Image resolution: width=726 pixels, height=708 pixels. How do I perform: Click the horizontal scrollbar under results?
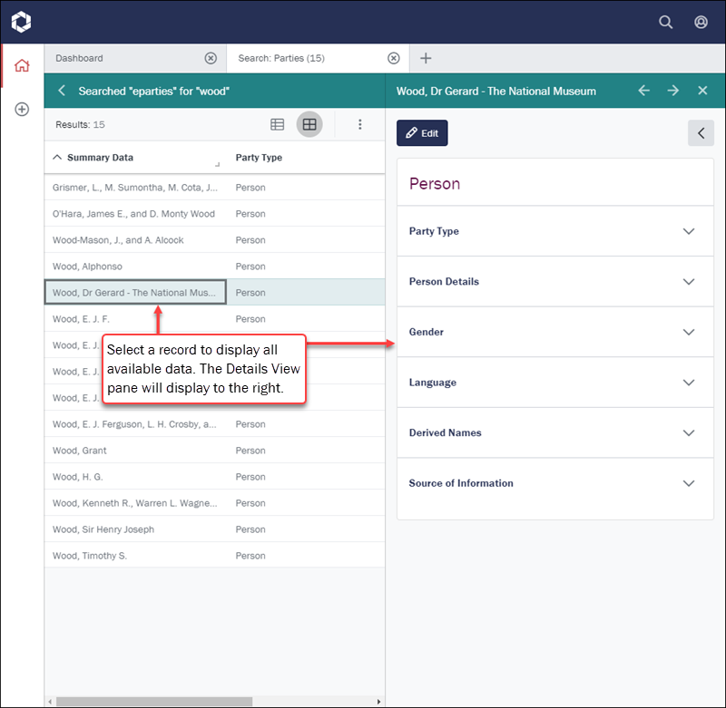[x=154, y=701]
